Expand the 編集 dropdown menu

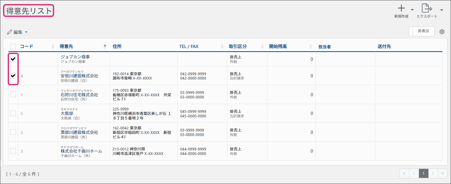click(x=17, y=32)
